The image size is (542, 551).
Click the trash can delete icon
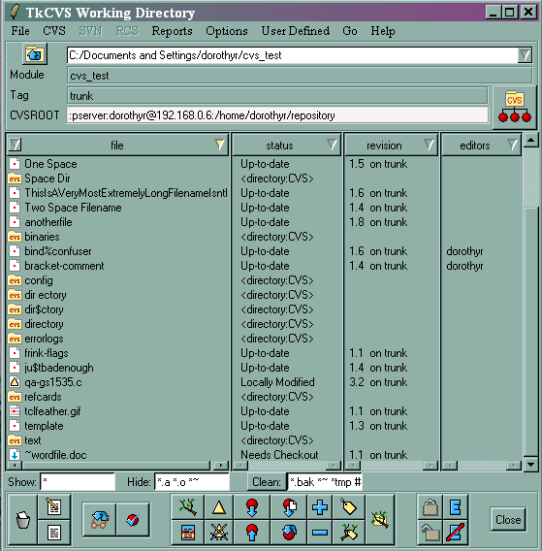[23, 520]
